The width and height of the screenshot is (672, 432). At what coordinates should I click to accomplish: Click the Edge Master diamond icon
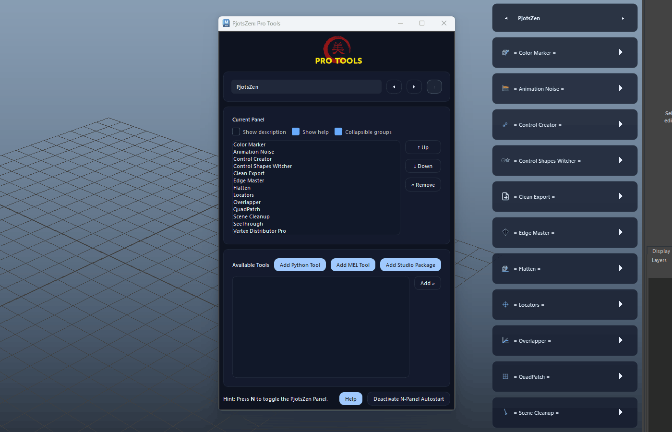point(505,232)
